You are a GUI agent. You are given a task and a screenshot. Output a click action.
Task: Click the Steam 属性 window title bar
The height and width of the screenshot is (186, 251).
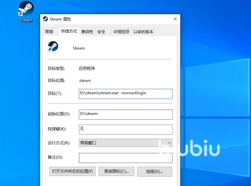(x=109, y=19)
